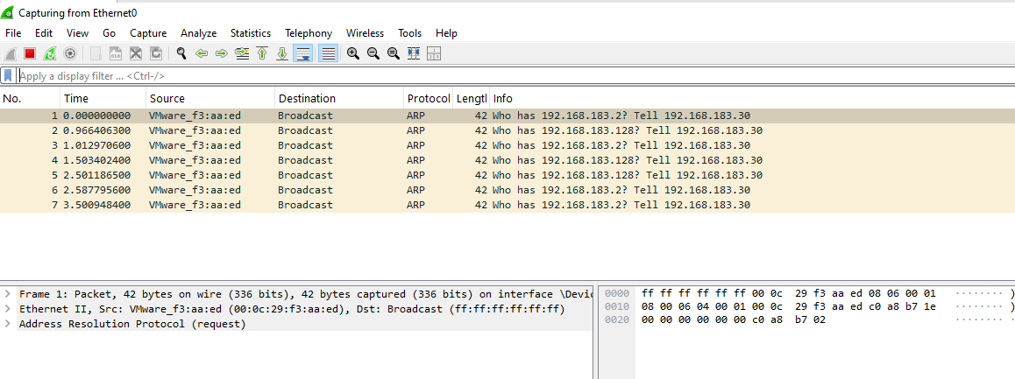Sort by the Destination column header
This screenshot has height=379, width=1015.
click(x=340, y=98)
